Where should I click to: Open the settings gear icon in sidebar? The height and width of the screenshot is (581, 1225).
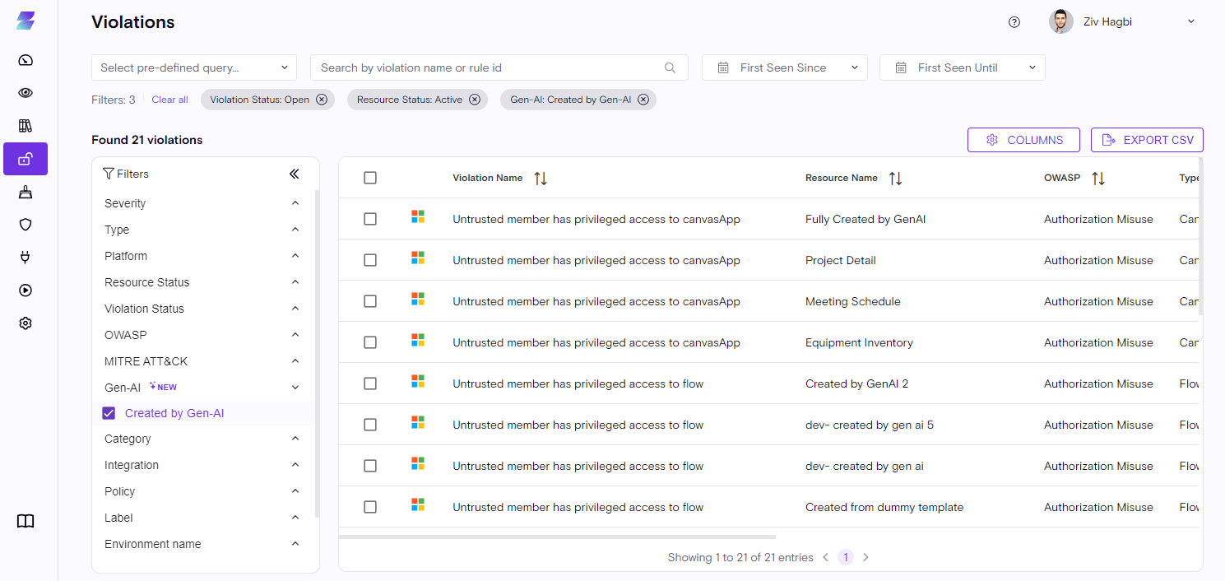(x=26, y=323)
